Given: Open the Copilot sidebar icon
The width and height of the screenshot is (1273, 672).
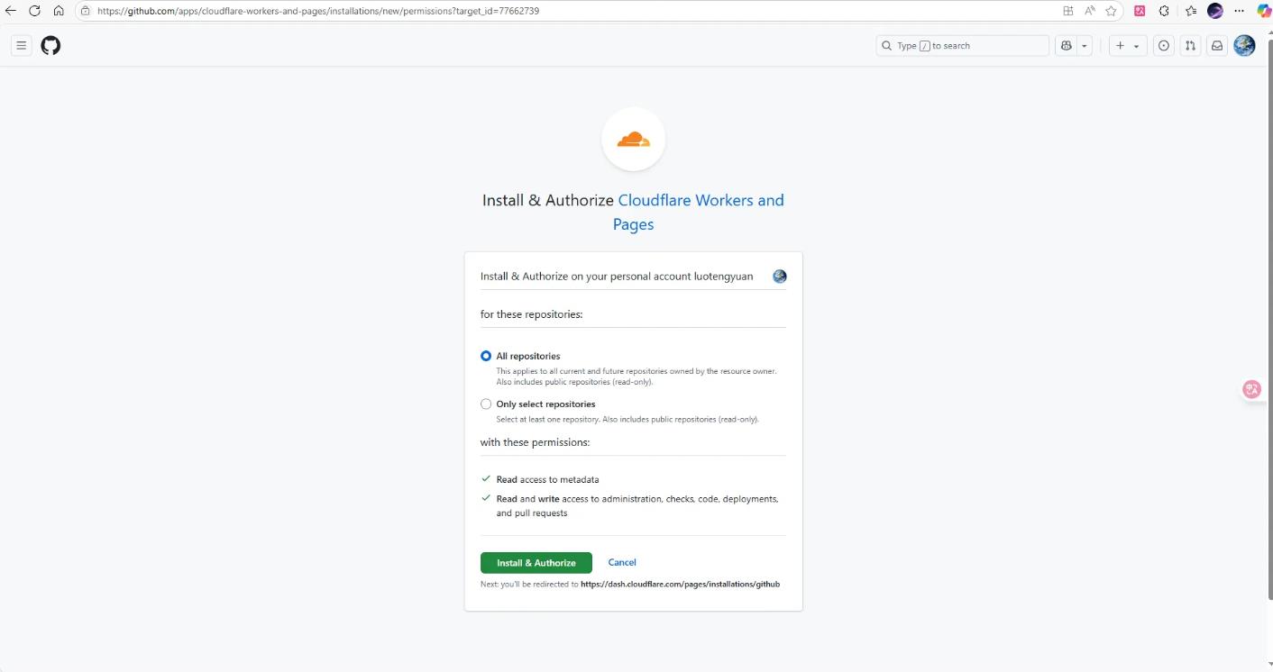Looking at the screenshot, I should click(1264, 11).
